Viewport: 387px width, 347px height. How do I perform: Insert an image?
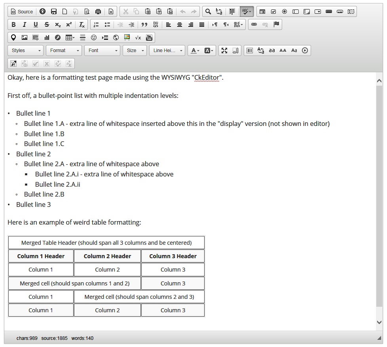tap(25, 38)
